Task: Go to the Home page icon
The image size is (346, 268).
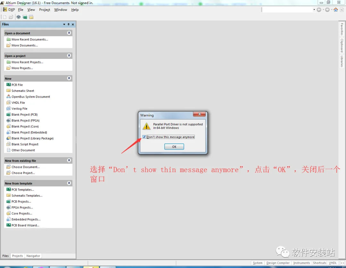Action: tap(336, 10)
